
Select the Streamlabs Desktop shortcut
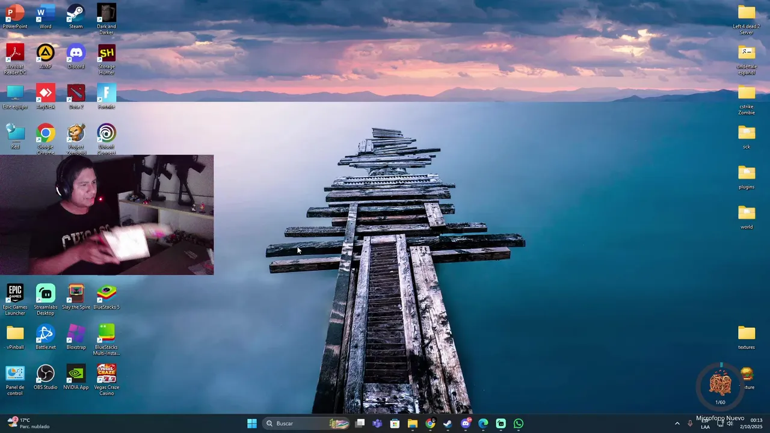[46, 299]
